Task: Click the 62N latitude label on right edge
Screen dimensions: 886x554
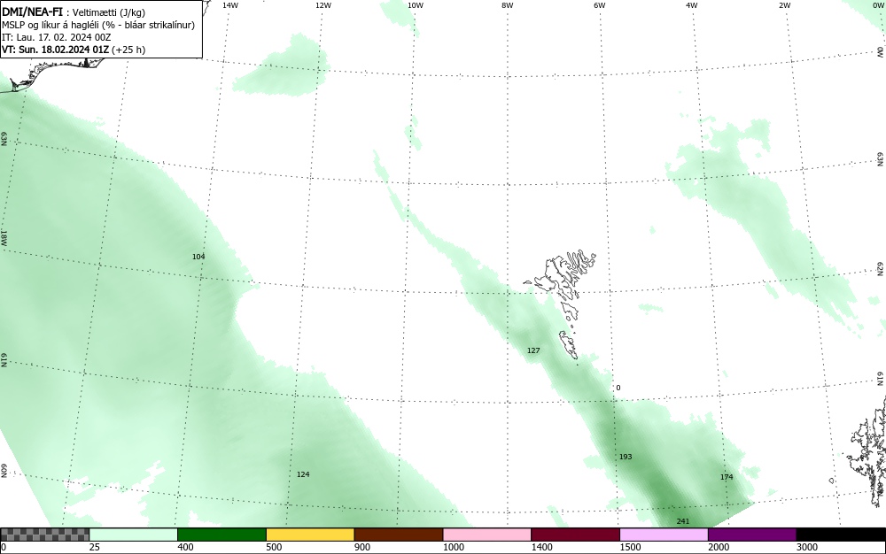Action: pos(881,268)
